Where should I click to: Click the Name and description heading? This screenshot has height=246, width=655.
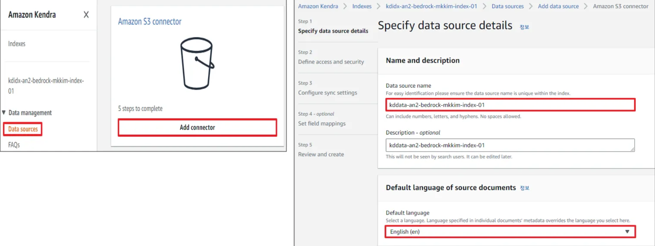423,61
